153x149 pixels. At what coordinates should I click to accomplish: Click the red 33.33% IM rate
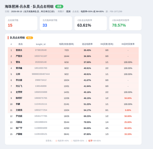pos(128,134)
